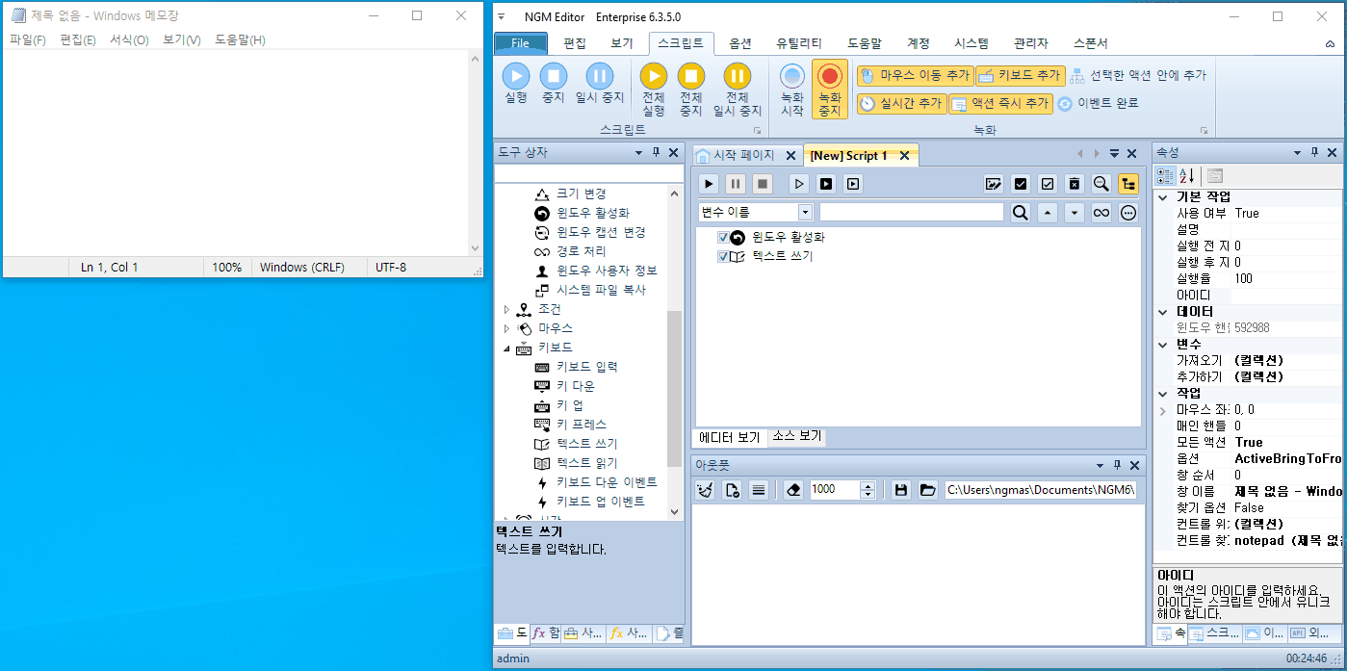Start recording with 녹화 시작
The height and width of the screenshot is (671, 1347).
(791, 90)
